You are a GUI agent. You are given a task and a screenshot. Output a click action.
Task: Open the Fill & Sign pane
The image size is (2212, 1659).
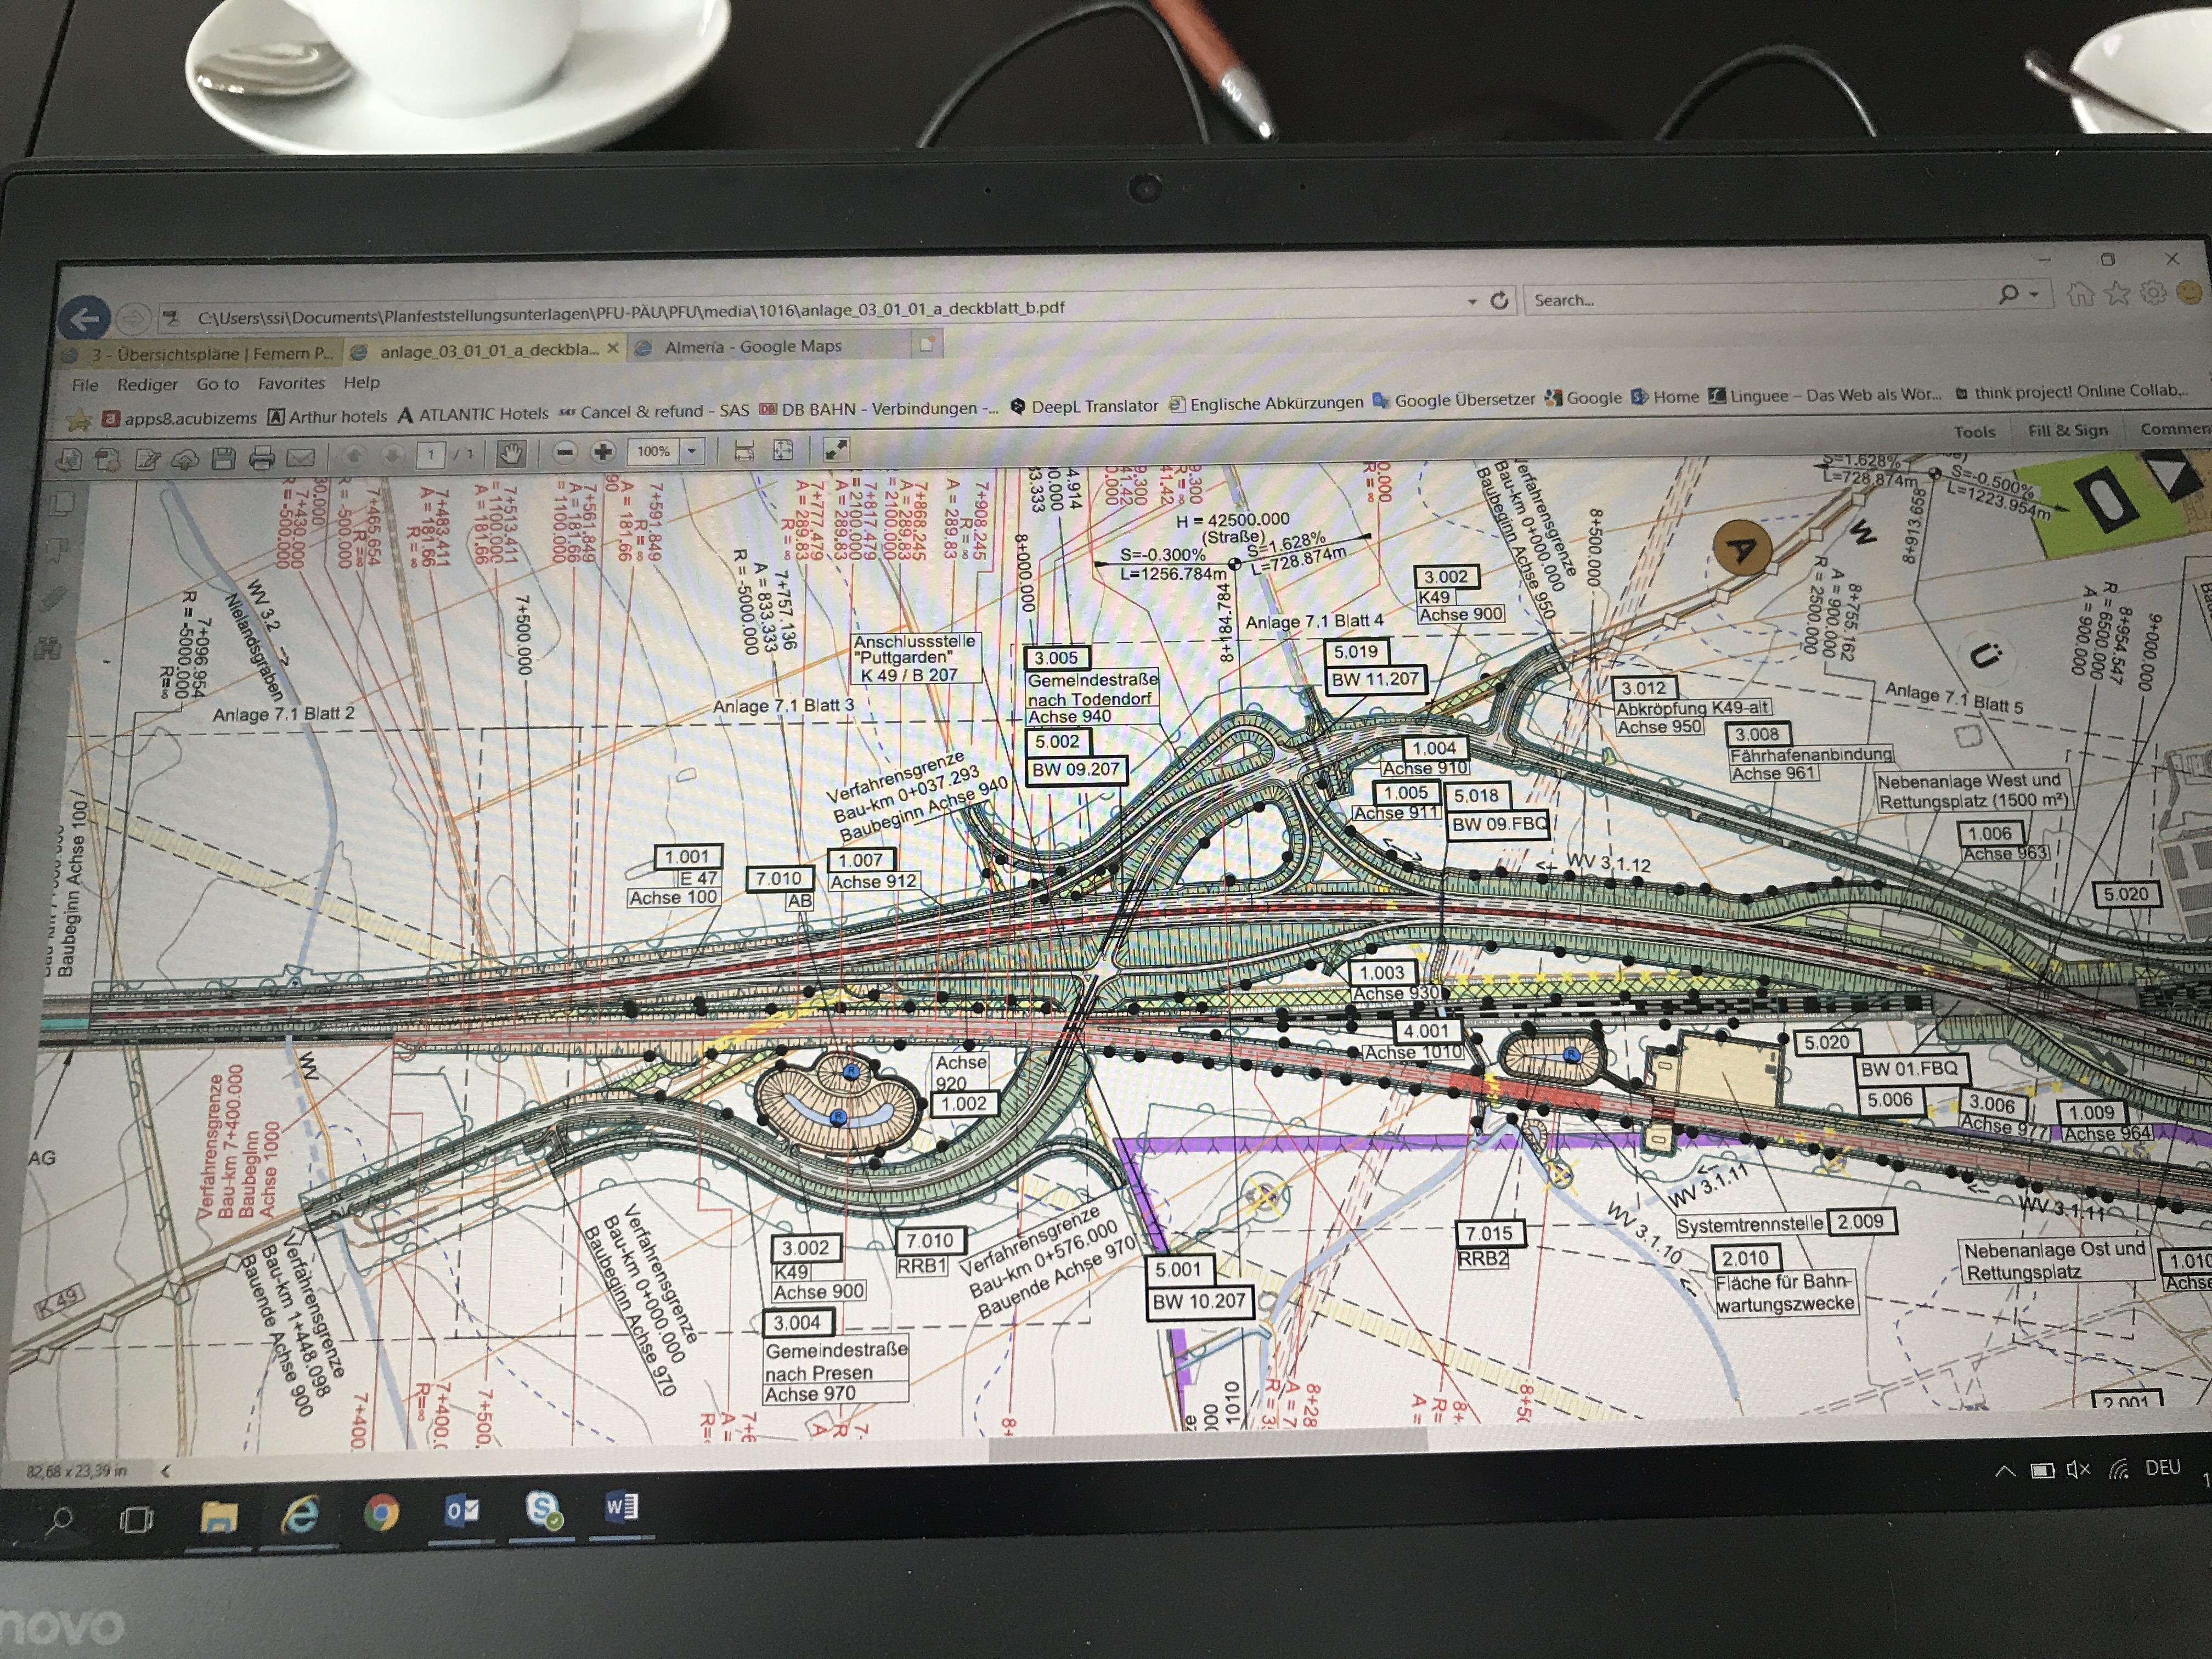(2067, 430)
